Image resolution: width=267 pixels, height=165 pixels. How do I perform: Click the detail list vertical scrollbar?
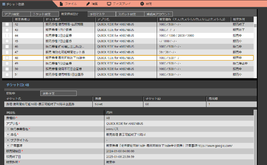pos(255,137)
